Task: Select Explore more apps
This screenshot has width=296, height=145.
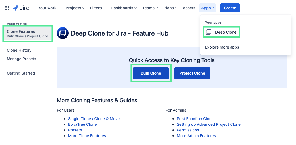Action: click(222, 47)
